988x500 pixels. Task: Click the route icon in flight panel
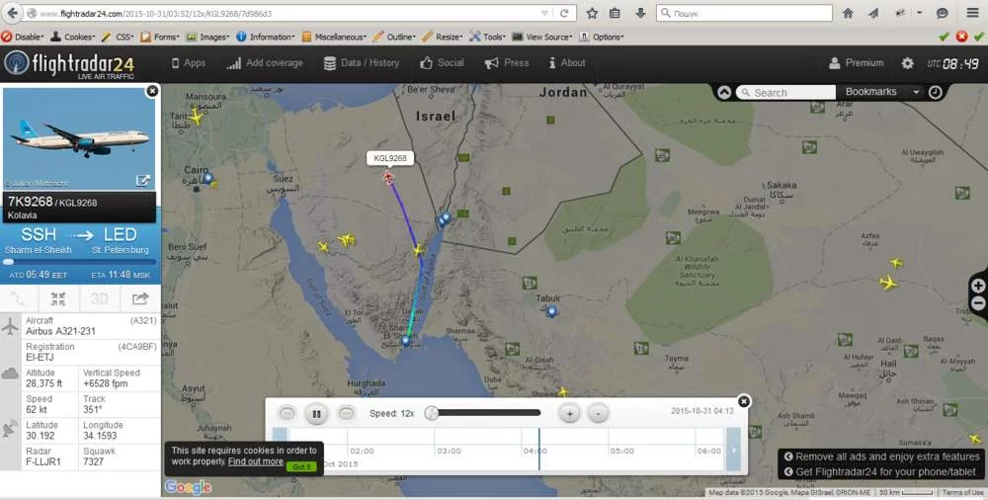(18, 298)
